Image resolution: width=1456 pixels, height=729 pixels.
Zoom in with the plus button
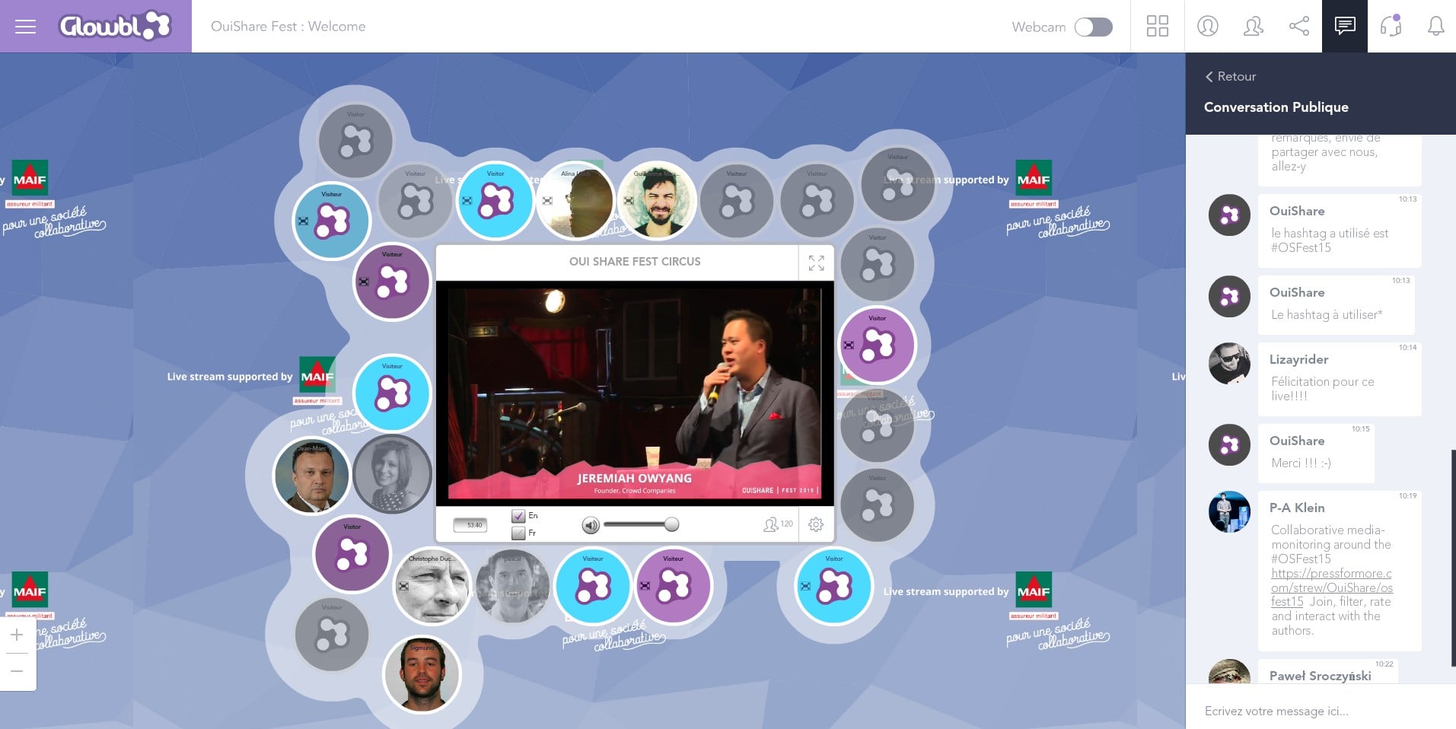(x=17, y=635)
